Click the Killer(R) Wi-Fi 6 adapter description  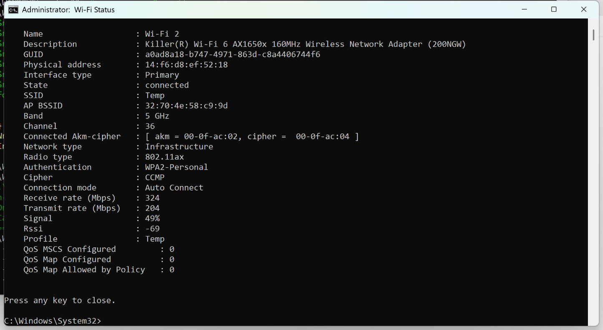pos(305,44)
